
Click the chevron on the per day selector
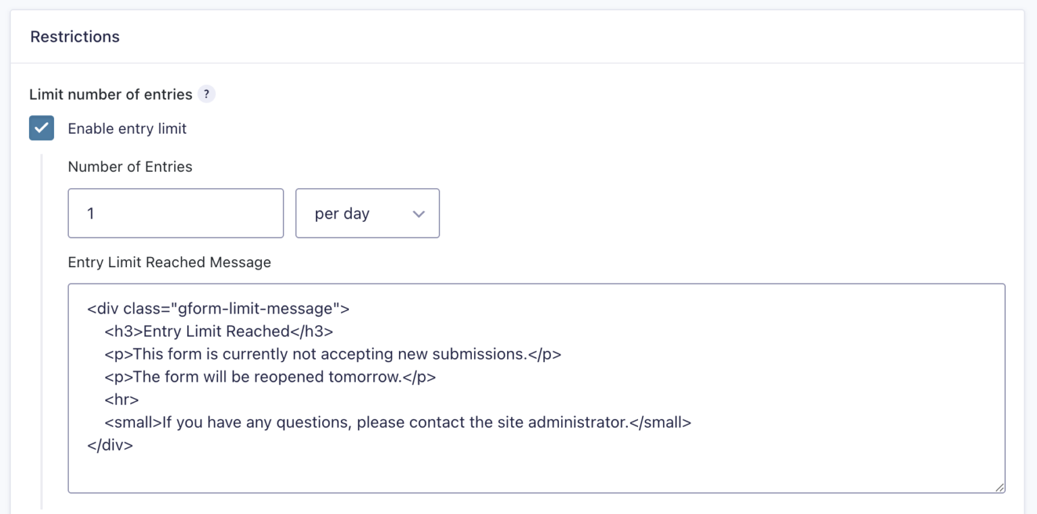click(x=419, y=213)
